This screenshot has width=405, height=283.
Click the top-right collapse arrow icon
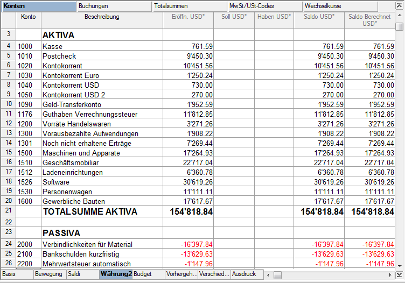[399, 6]
